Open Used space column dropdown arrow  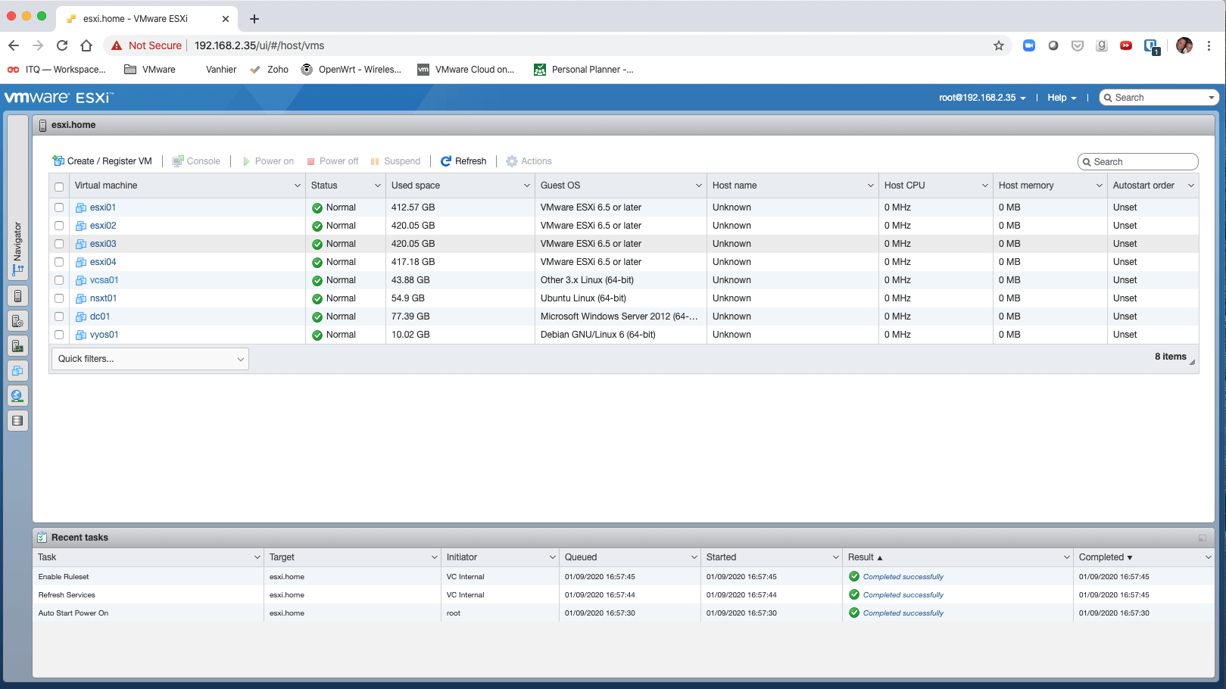coord(526,185)
